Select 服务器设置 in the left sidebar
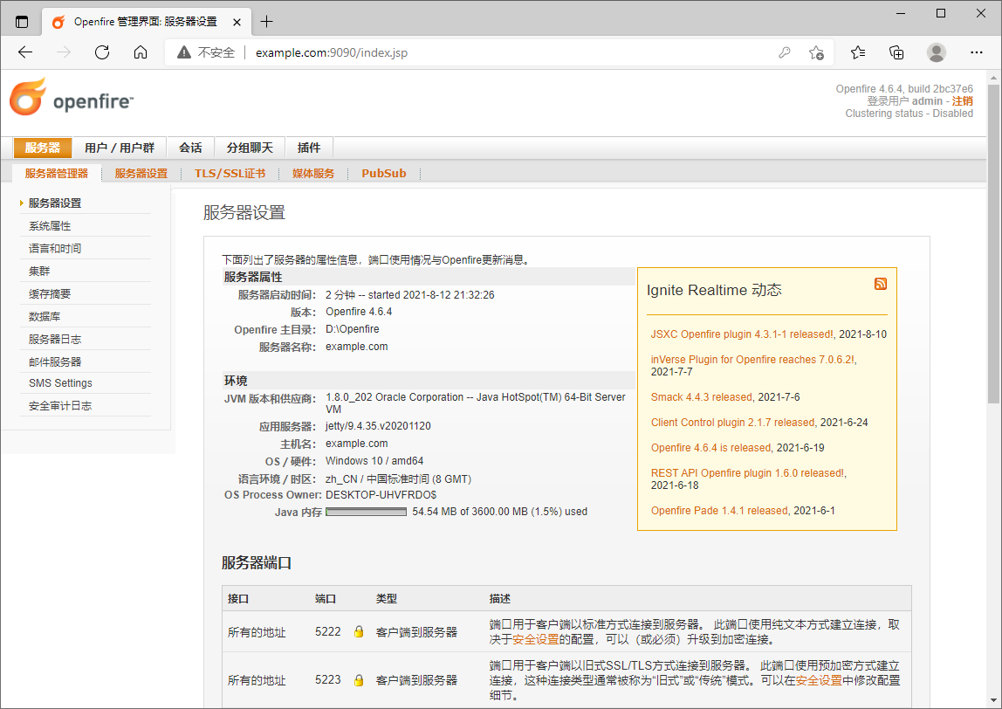This screenshot has height=709, width=1002. pos(55,203)
